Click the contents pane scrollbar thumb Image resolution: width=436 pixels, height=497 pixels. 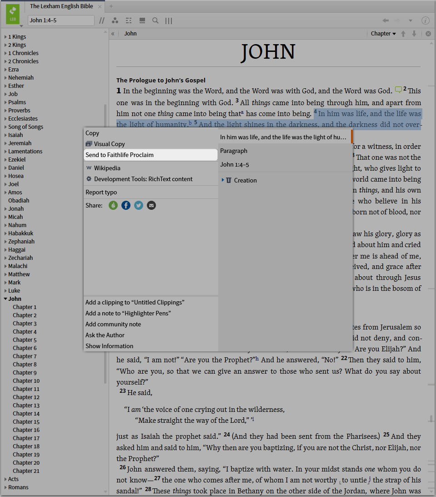coord(105,244)
